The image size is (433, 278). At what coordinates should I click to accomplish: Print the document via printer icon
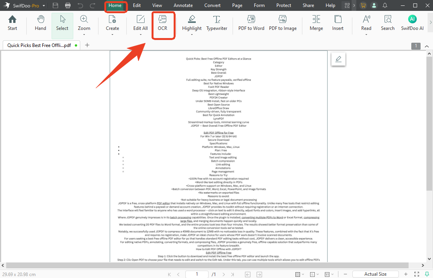point(68,5)
